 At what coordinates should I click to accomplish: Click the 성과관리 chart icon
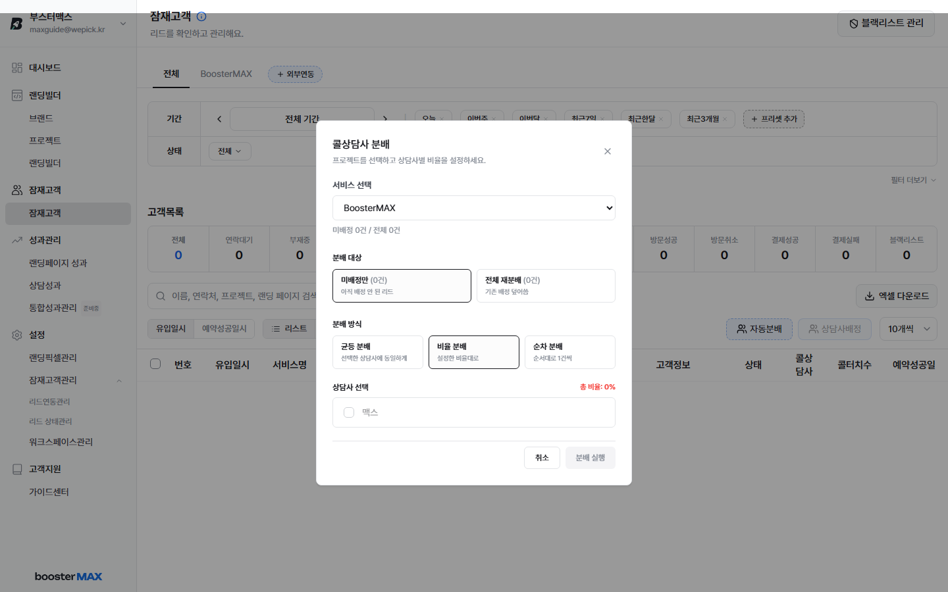pyautogui.click(x=17, y=240)
